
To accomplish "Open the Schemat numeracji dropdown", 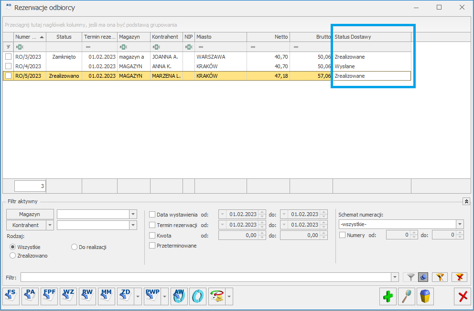I will pos(460,224).
